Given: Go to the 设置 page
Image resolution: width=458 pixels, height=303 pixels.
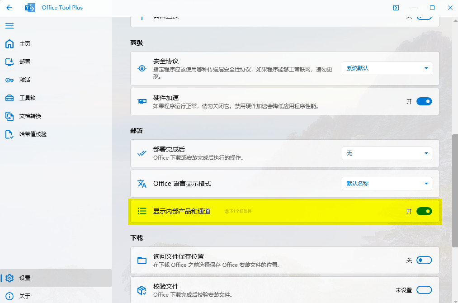Looking at the screenshot, I should (x=25, y=278).
